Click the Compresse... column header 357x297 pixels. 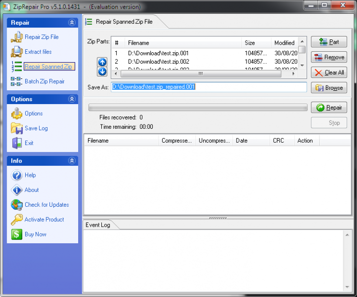pyautogui.click(x=177, y=141)
